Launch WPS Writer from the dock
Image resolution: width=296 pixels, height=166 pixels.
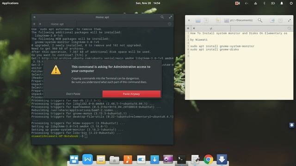87,159
